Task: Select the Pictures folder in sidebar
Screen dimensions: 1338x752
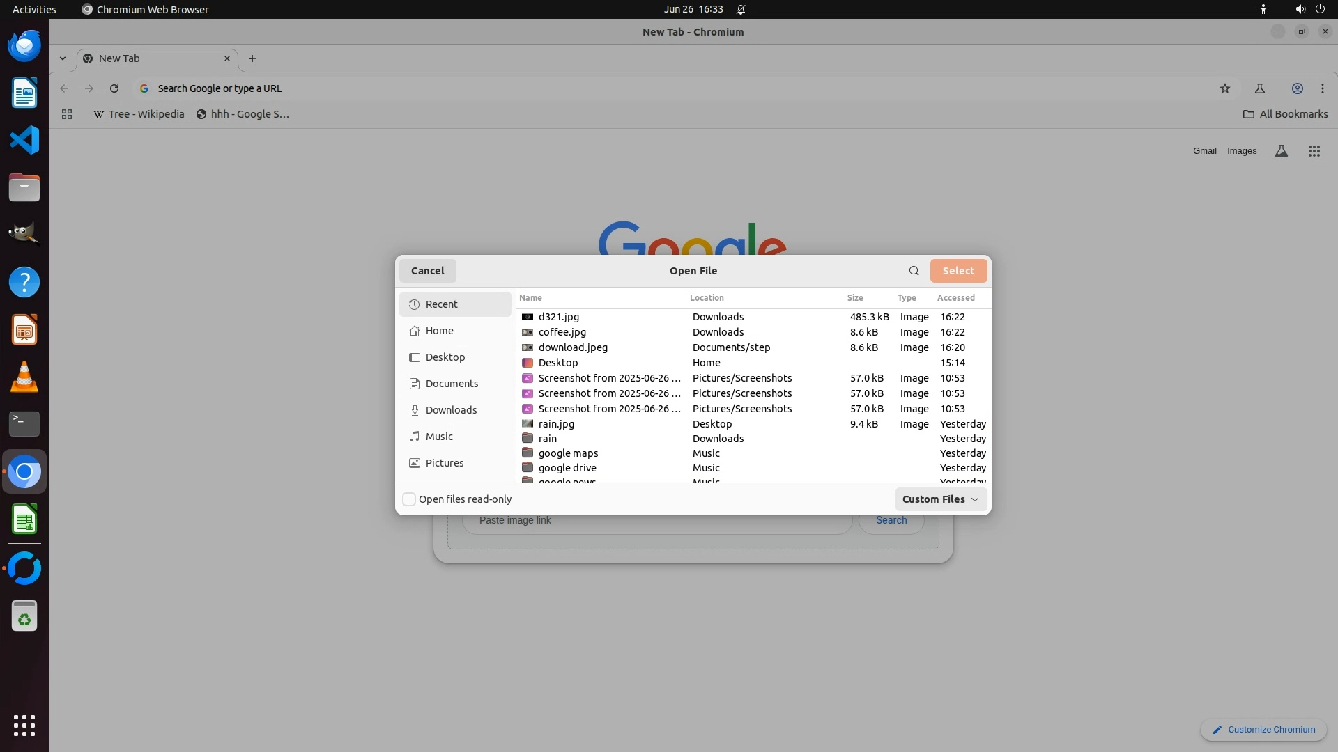Action: 444,463
